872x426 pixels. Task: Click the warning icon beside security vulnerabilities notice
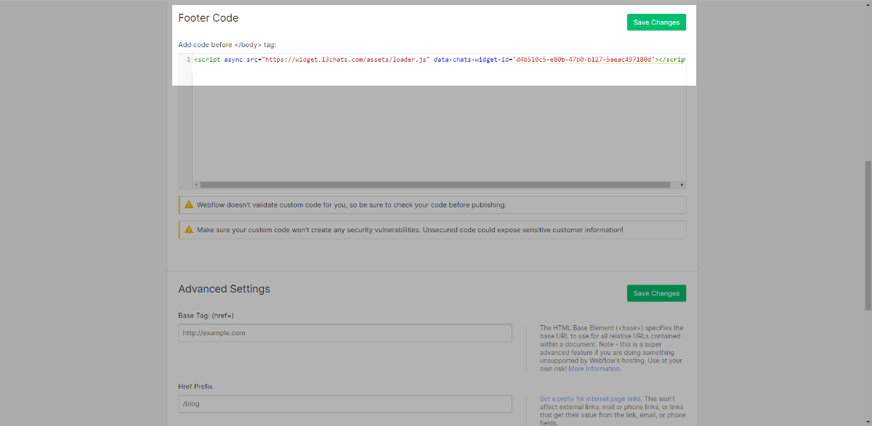click(x=189, y=229)
